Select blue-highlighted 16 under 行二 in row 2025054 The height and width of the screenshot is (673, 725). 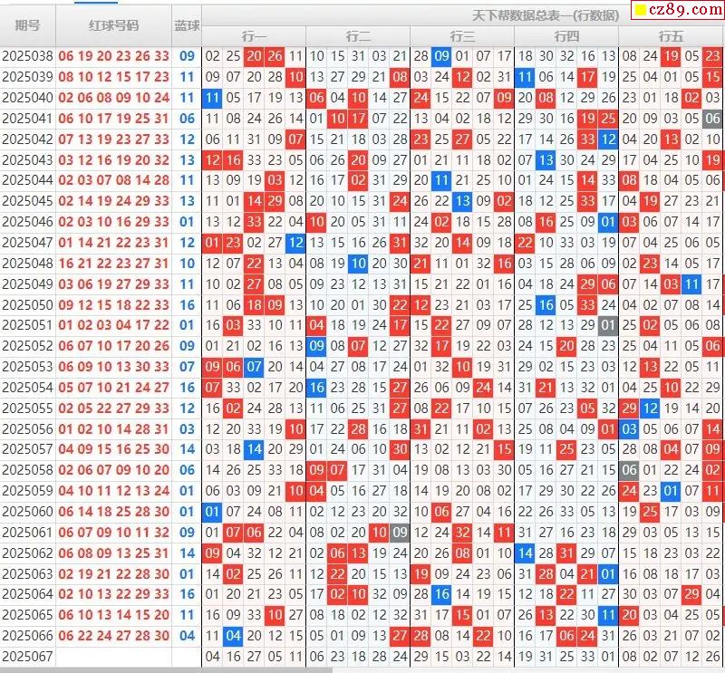point(316,388)
